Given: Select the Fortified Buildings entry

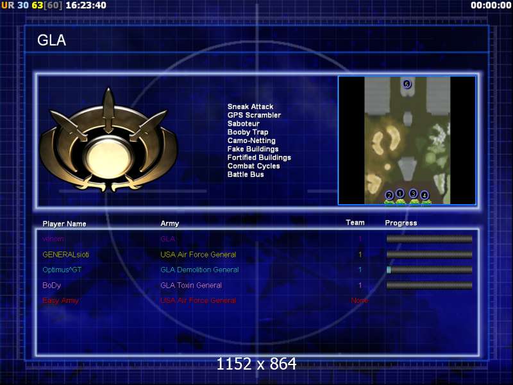Looking at the screenshot, I should tap(259, 157).
